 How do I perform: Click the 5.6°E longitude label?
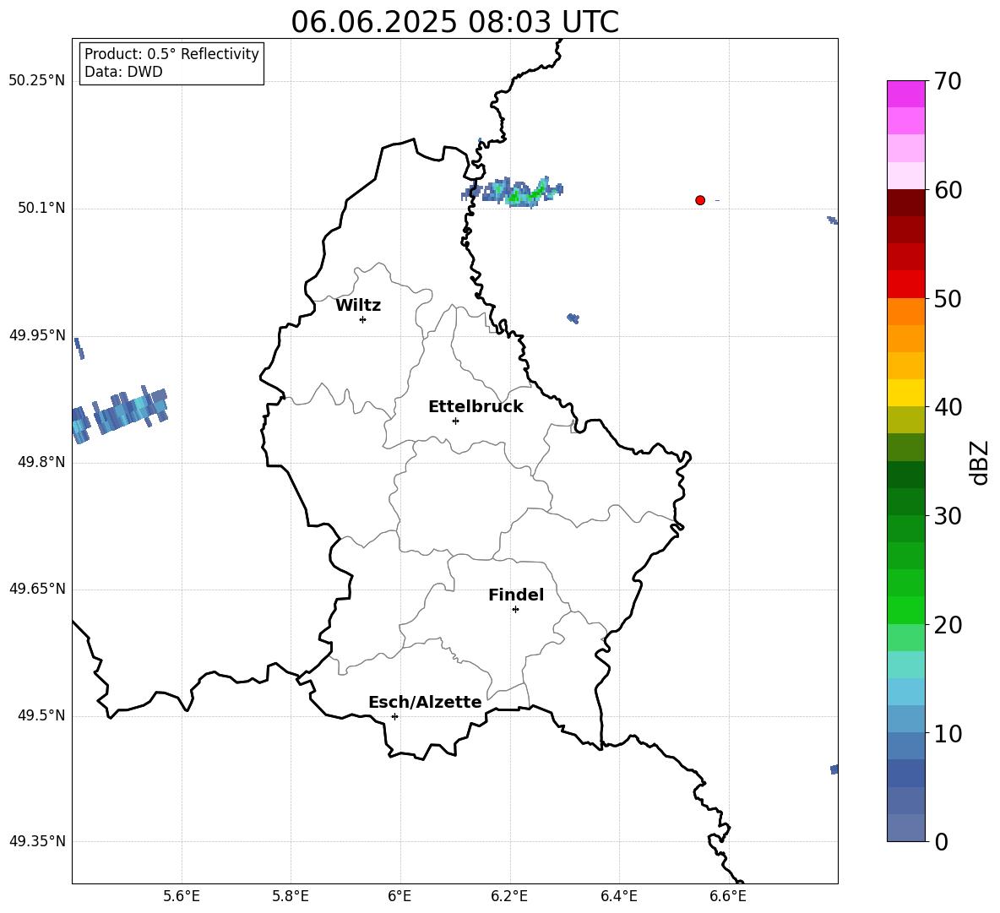(182, 896)
